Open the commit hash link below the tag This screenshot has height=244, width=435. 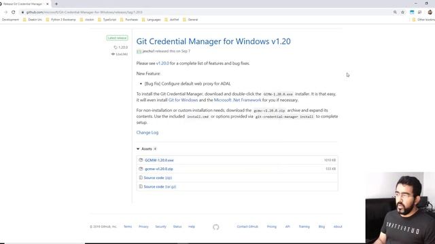pyautogui.click(x=120, y=54)
